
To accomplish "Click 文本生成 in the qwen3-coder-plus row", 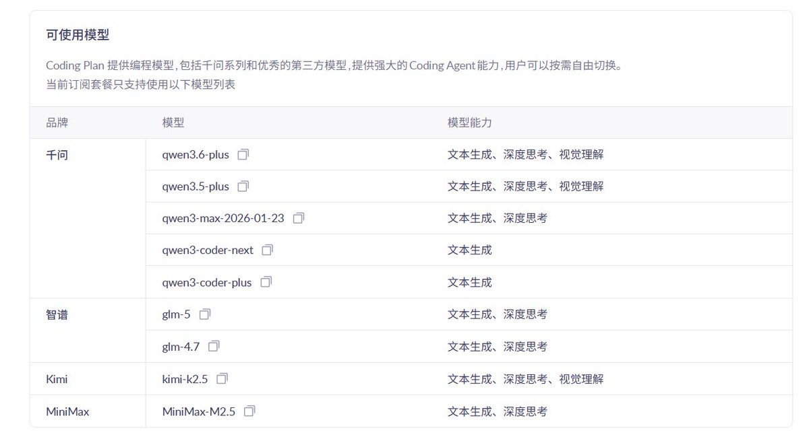I will (470, 283).
